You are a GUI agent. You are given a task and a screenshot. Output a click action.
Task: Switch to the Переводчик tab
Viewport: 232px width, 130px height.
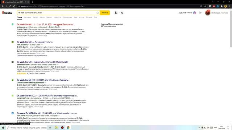pyautogui.click(x=67, y=17)
